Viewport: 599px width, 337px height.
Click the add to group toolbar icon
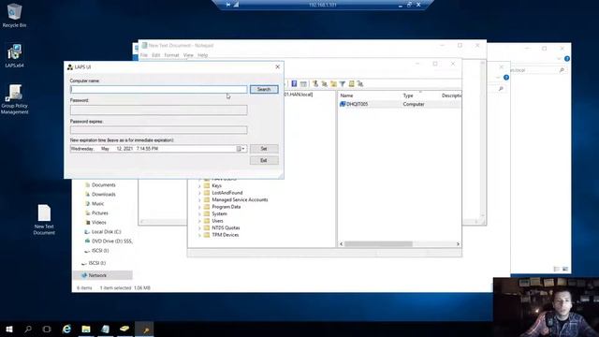(x=360, y=83)
